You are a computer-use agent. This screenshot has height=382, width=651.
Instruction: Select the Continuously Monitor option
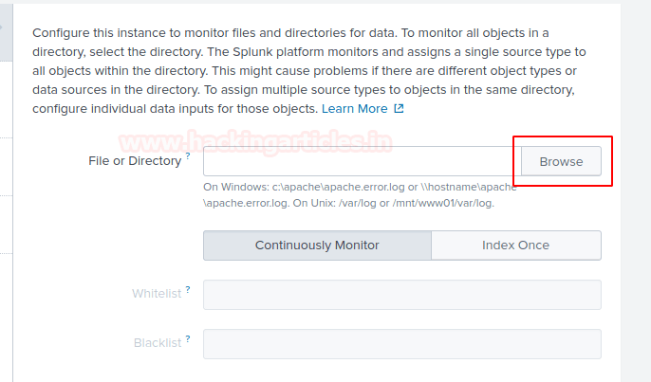[317, 246]
